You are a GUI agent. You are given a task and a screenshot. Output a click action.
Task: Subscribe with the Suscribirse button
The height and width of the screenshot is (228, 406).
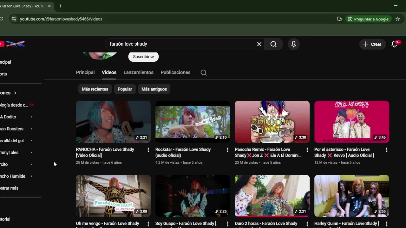(x=143, y=57)
